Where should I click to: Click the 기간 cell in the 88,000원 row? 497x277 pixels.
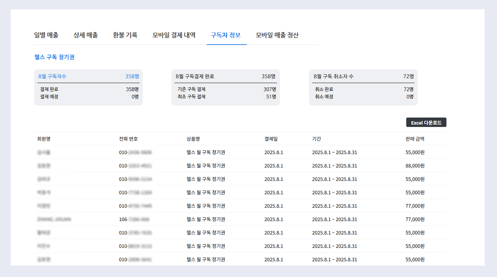click(335, 165)
